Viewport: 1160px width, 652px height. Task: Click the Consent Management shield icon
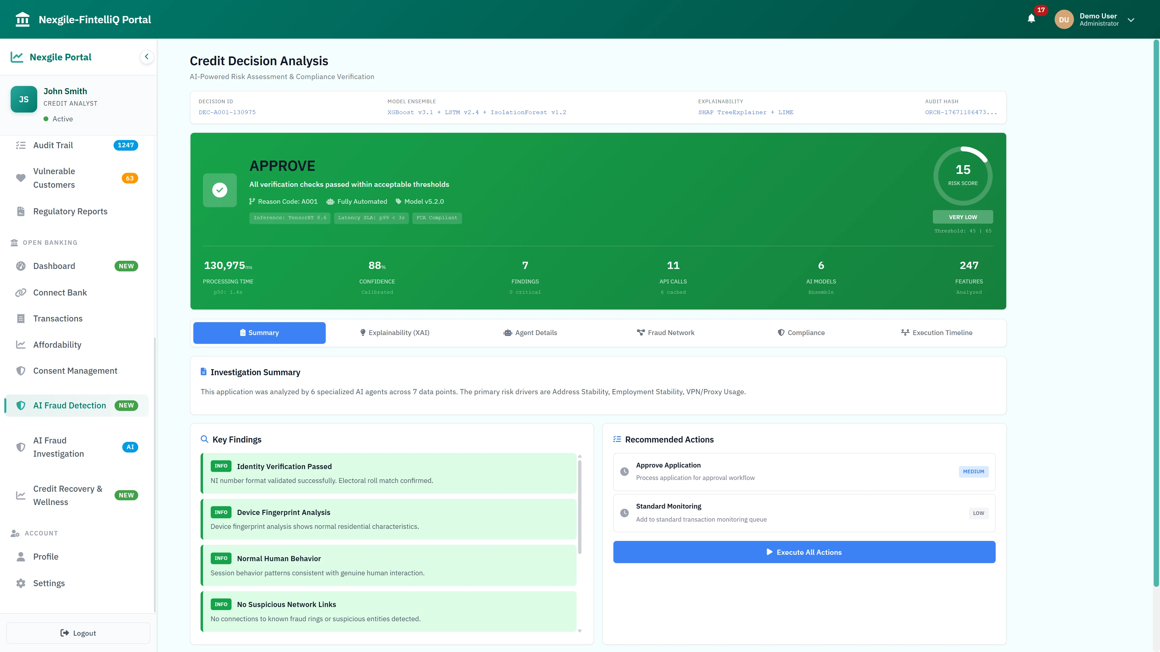pyautogui.click(x=21, y=370)
